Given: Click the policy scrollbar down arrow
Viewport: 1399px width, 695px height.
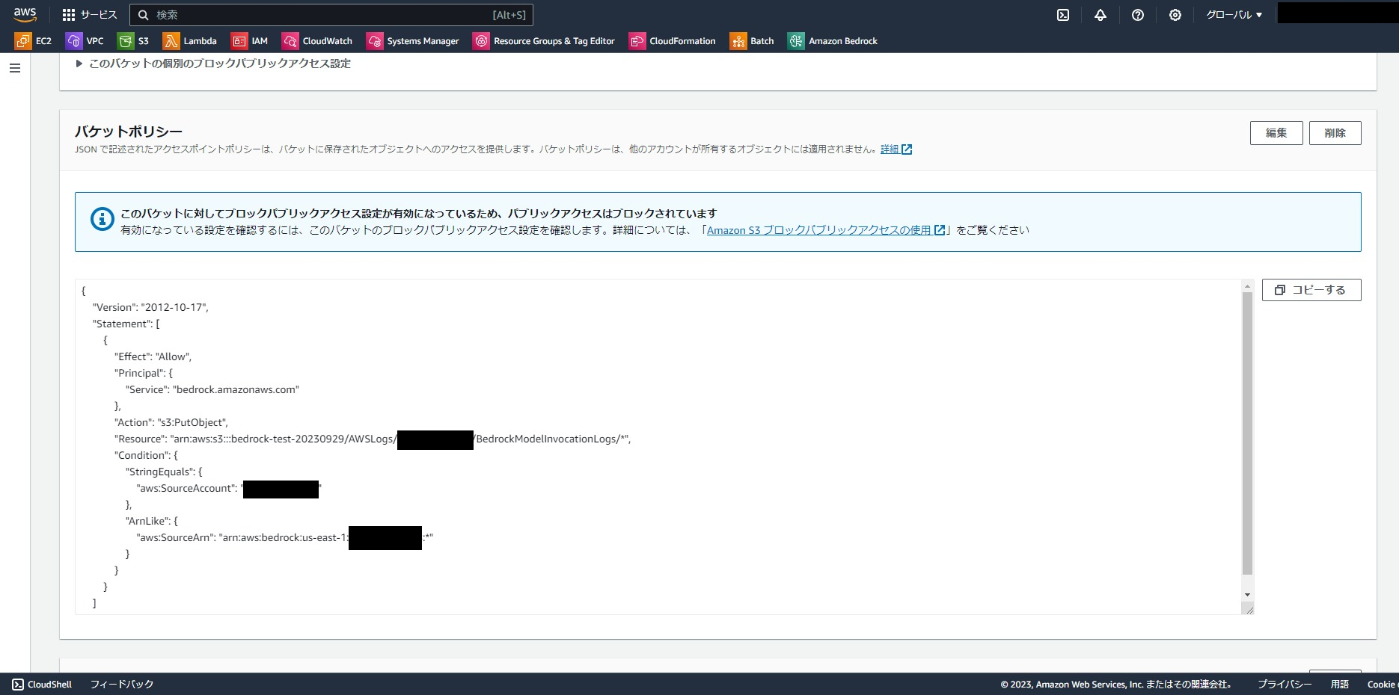Looking at the screenshot, I should (1247, 595).
